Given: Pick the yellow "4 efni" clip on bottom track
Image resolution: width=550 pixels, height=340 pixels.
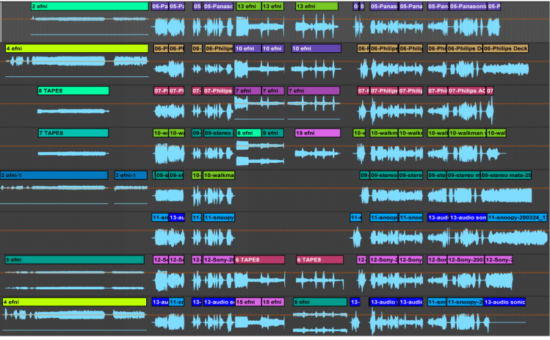Looking at the screenshot, I should [73, 302].
